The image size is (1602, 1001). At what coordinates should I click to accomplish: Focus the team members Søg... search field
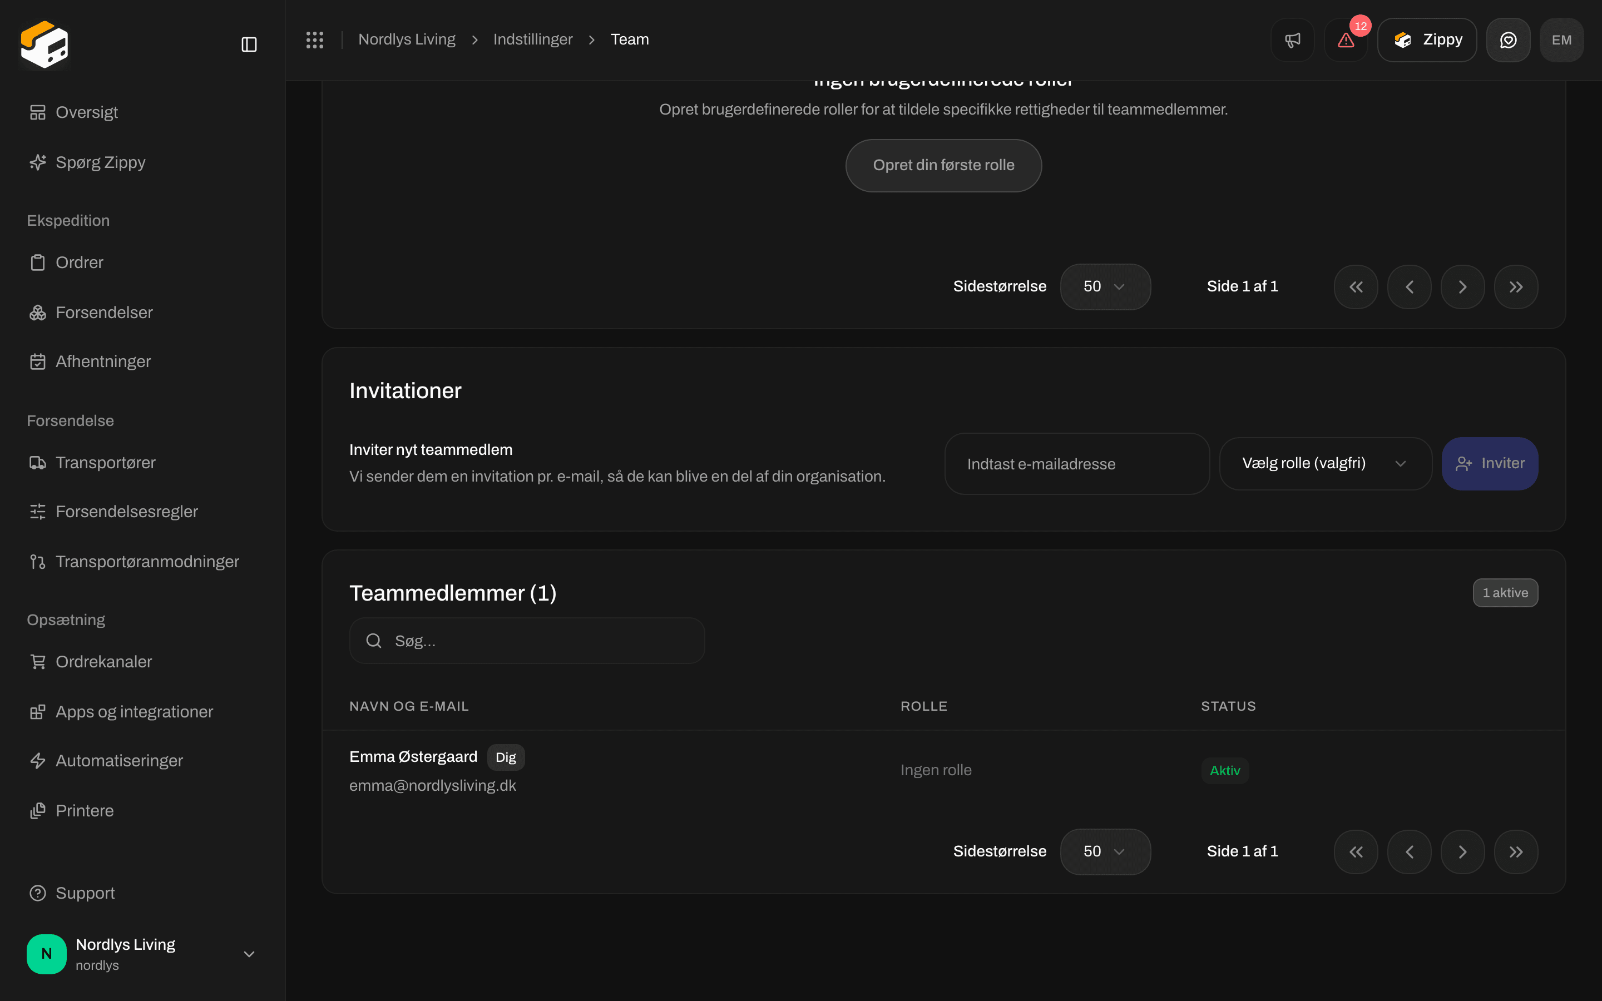[x=527, y=641]
